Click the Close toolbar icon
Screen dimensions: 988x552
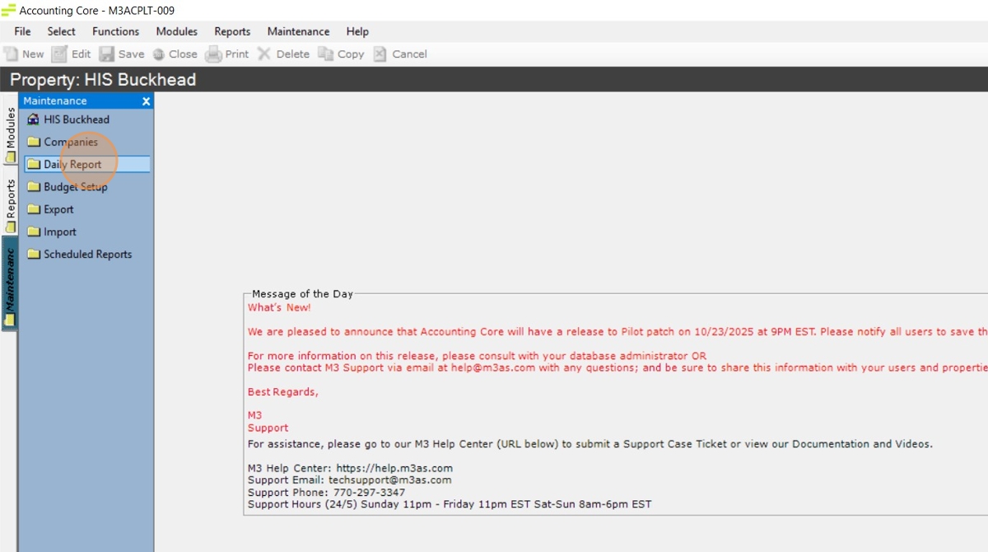159,54
